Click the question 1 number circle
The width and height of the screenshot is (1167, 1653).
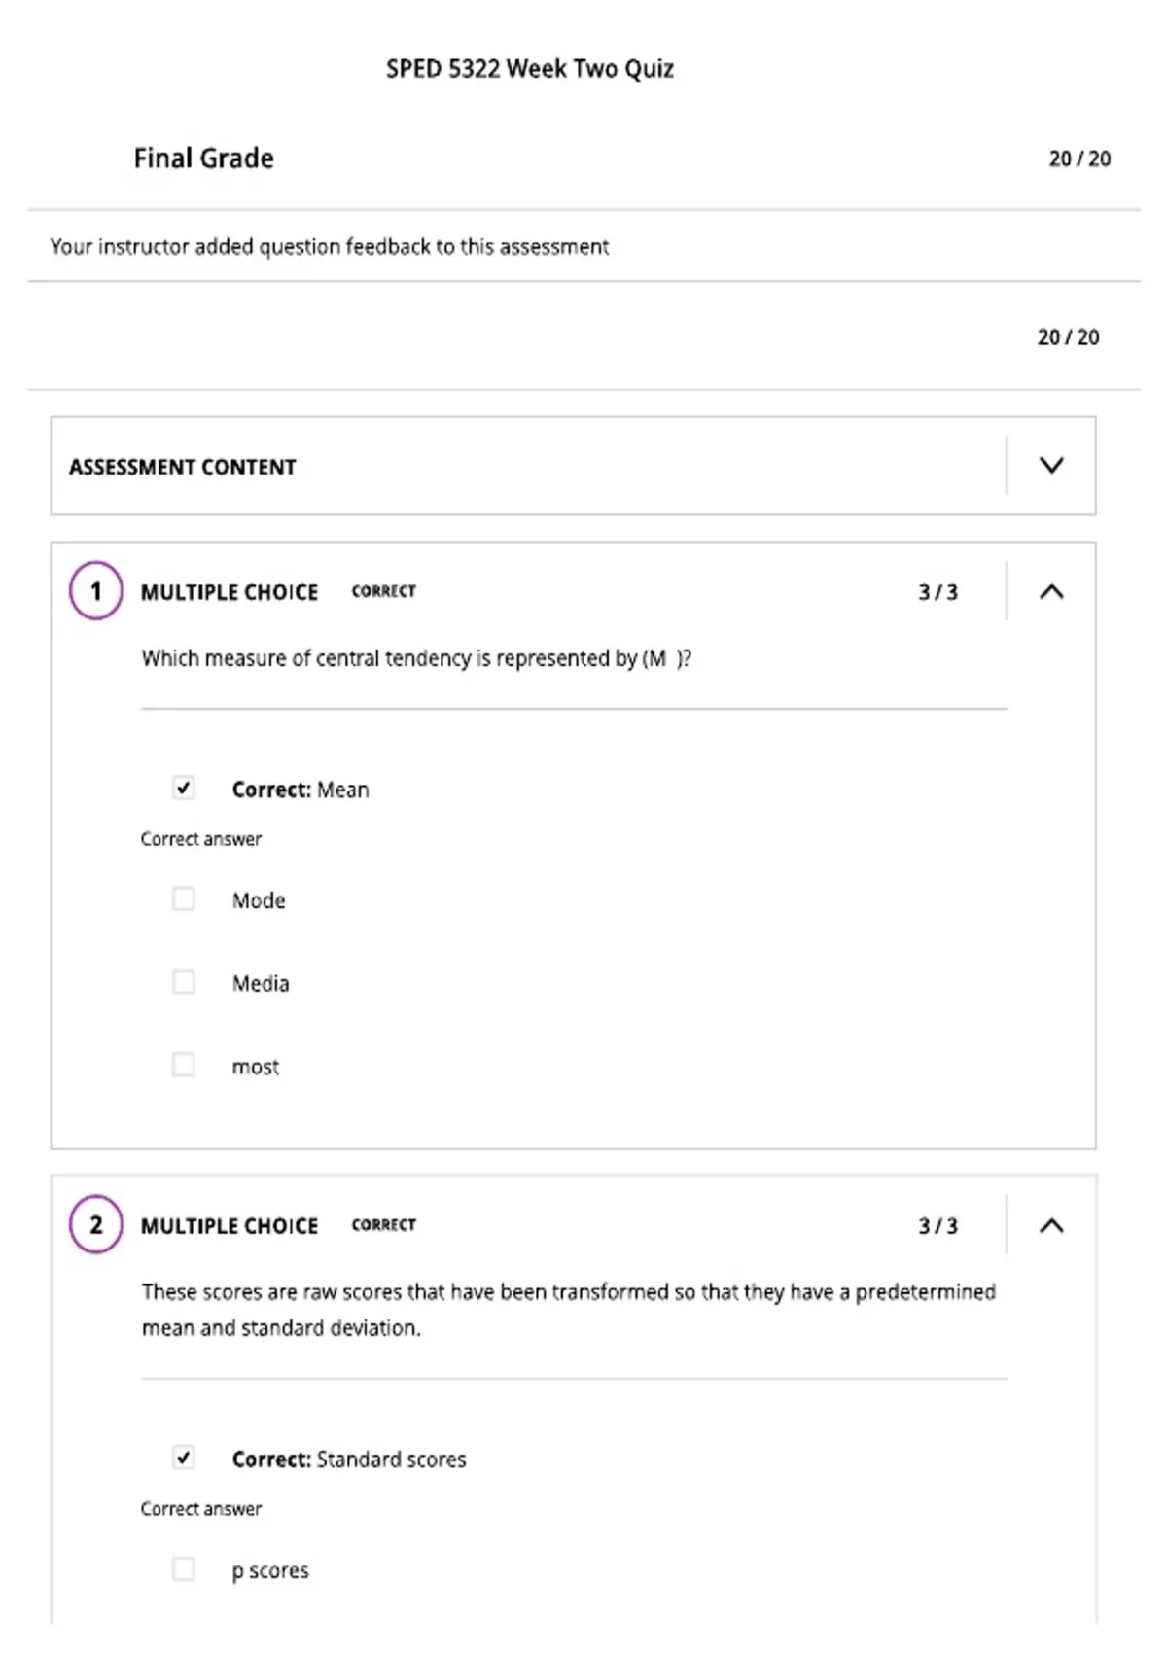(95, 590)
